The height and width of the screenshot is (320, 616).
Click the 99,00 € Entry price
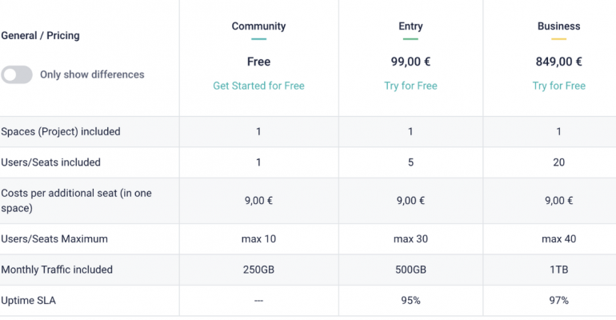[x=410, y=62]
